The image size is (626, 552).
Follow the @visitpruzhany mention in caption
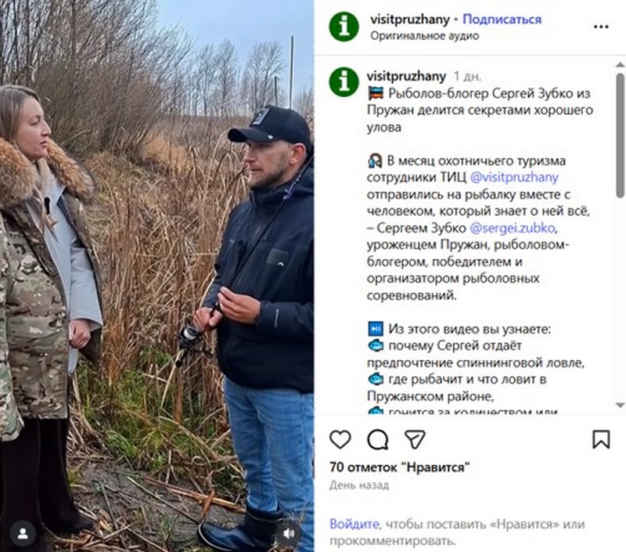pyautogui.click(x=514, y=177)
